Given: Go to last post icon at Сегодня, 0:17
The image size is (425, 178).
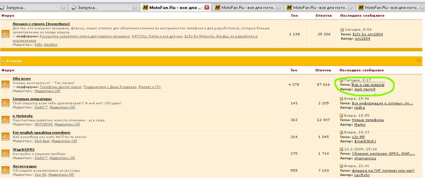Looking at the screenshot, I should 342,80.
